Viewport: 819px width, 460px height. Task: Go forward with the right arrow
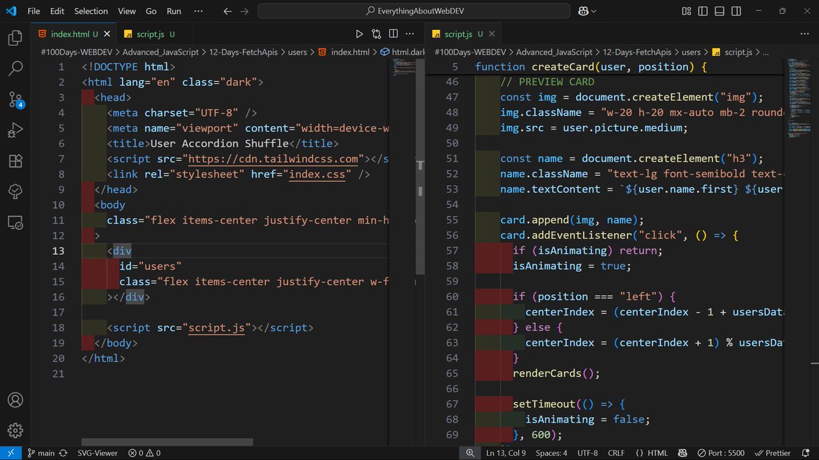coord(244,11)
